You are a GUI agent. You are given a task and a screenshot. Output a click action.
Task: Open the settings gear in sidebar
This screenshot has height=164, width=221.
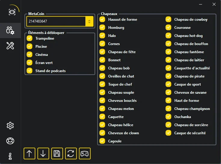[x=10, y=125]
